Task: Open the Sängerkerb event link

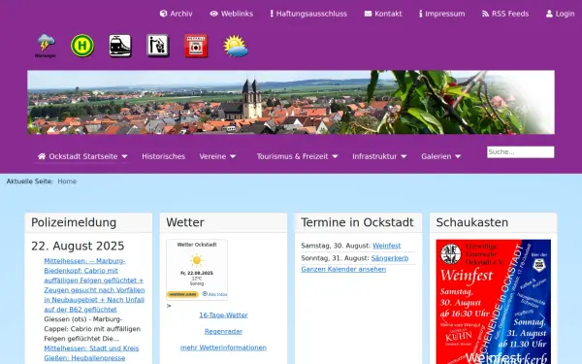Action: 390,258
